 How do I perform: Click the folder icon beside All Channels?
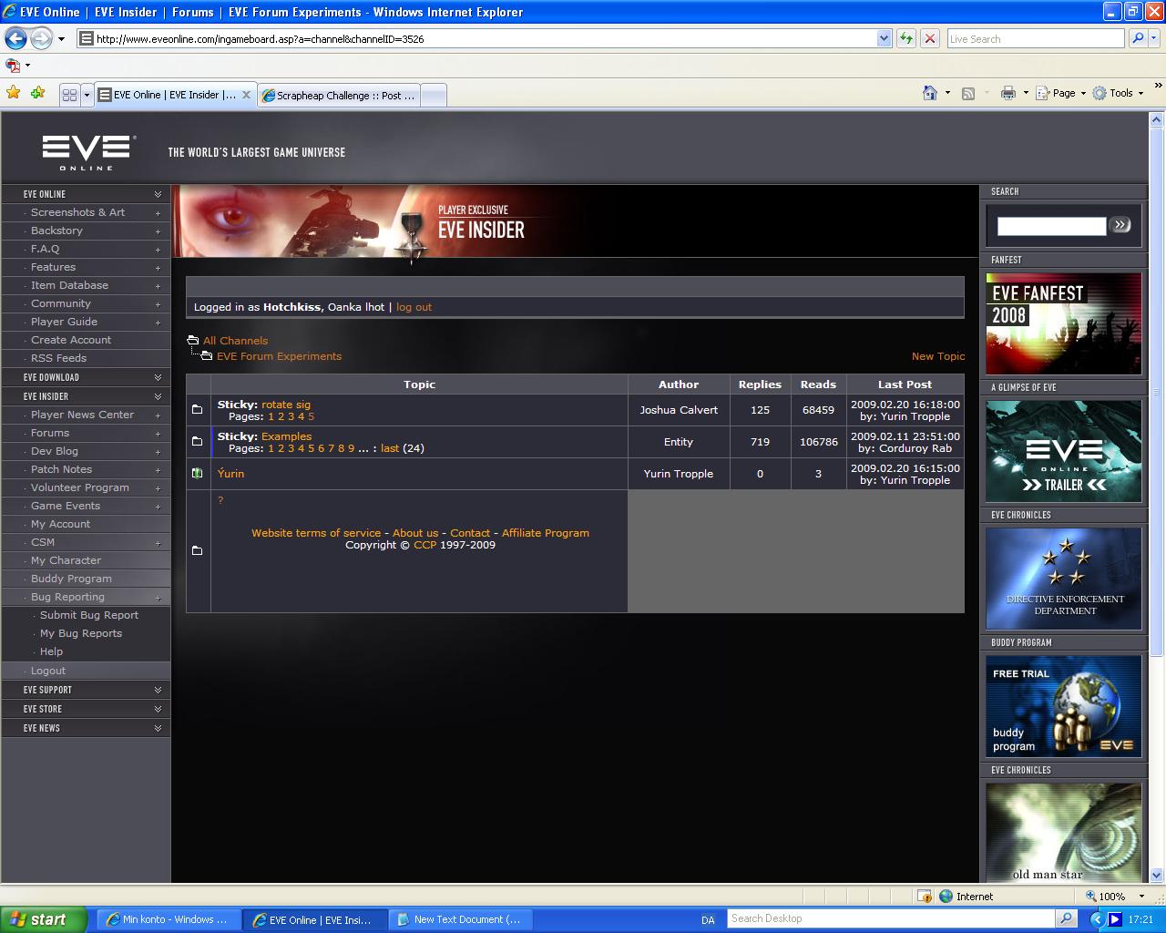192,341
